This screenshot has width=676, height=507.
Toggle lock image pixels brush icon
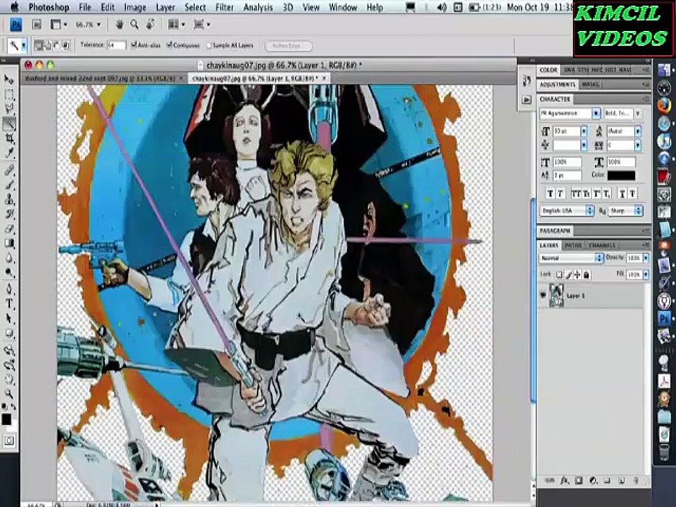click(569, 275)
